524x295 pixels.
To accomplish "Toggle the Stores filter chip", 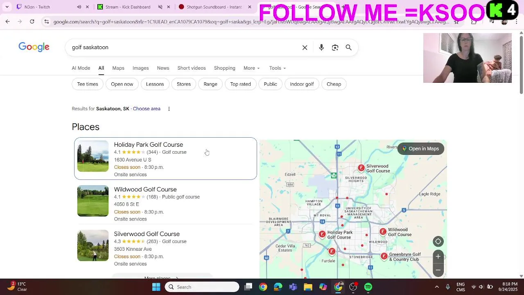I will point(184,84).
